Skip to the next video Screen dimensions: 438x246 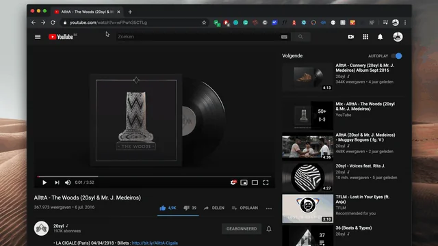click(57, 182)
